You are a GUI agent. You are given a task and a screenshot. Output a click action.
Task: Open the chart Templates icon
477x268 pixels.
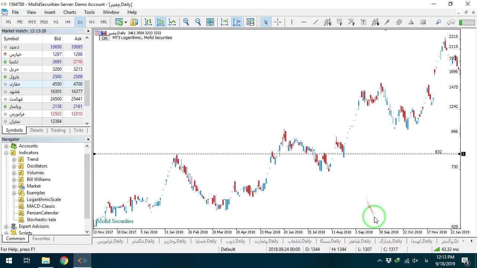coord(250,22)
